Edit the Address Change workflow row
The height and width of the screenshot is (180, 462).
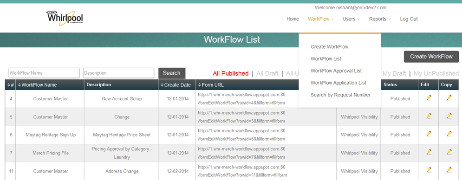coord(429,170)
